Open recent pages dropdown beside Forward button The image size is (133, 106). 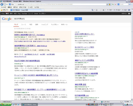click(7, 4)
